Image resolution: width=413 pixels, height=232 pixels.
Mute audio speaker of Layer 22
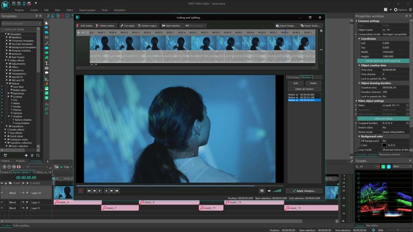click(x=23, y=193)
